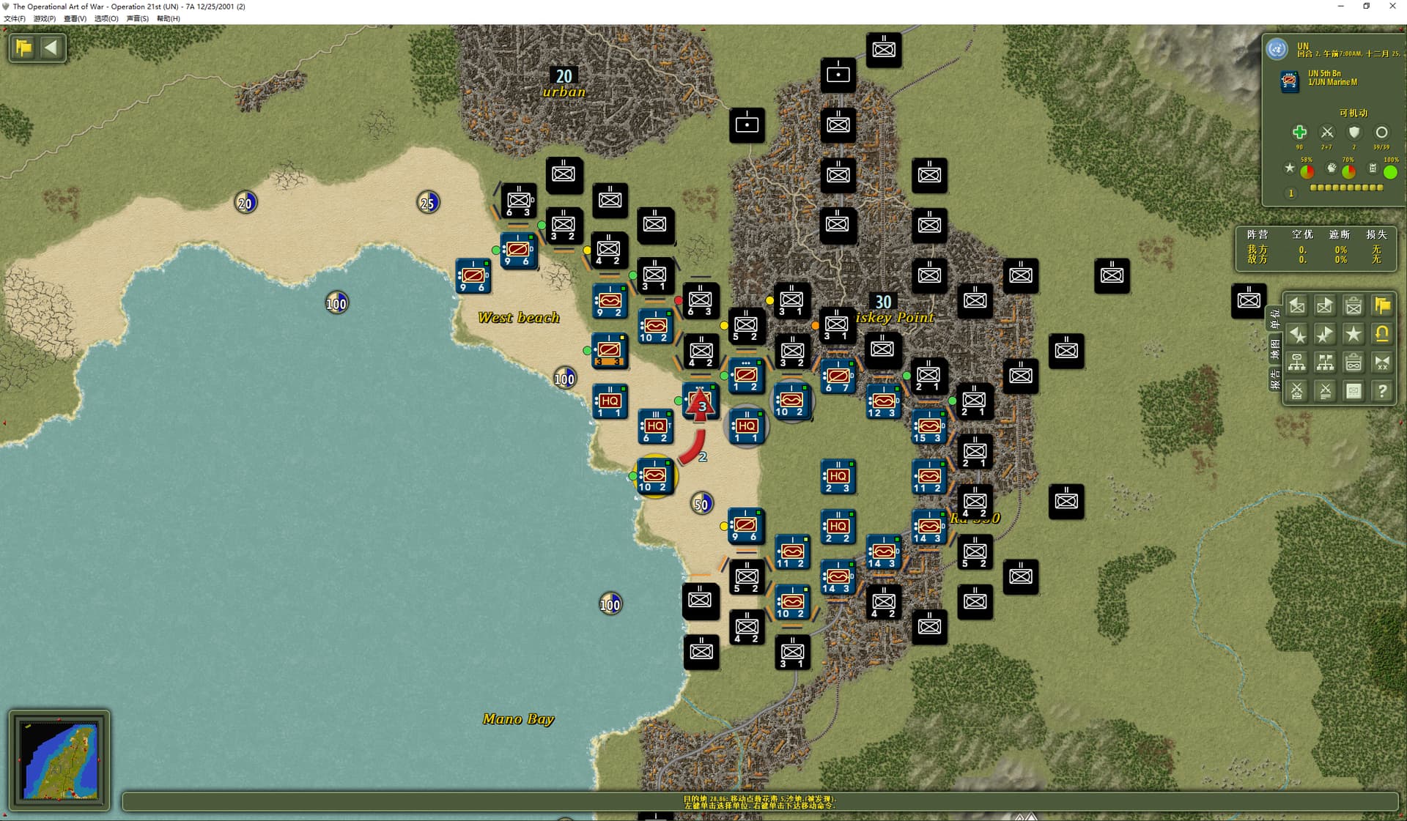Click the IJN 5th Bn unit icon in panel

click(x=1290, y=80)
